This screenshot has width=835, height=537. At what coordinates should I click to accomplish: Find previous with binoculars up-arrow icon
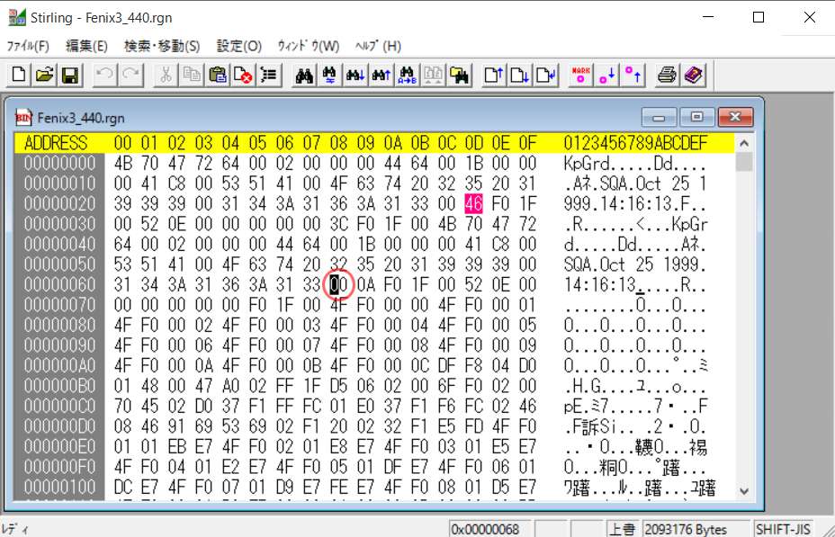coord(382,75)
